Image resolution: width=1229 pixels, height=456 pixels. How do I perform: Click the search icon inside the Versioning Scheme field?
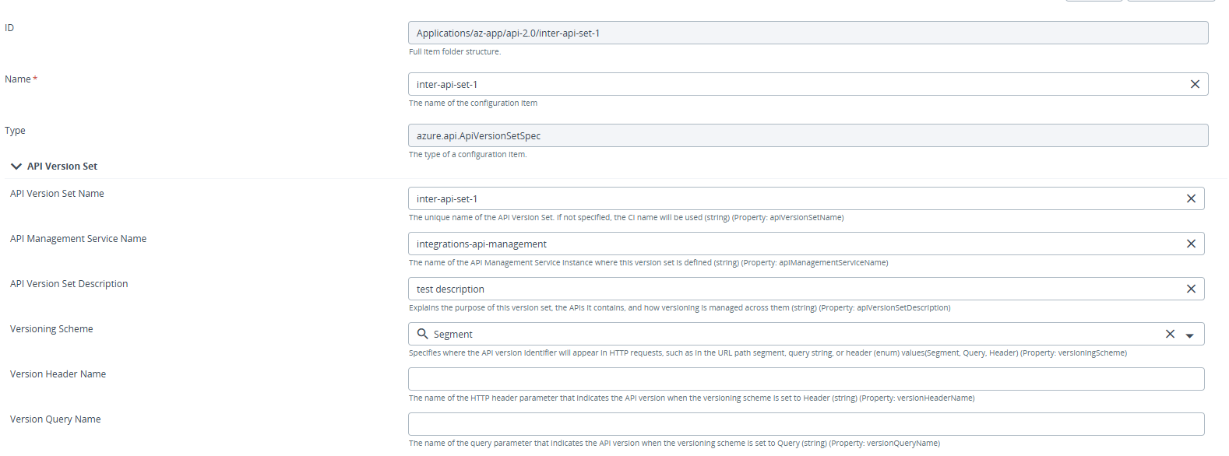tap(422, 334)
